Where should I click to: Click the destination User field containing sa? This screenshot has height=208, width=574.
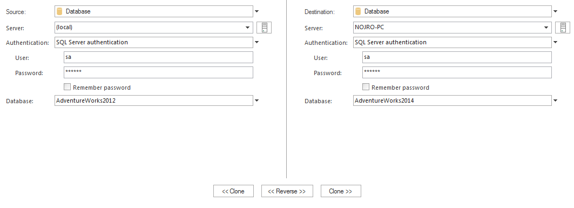tap(457, 57)
